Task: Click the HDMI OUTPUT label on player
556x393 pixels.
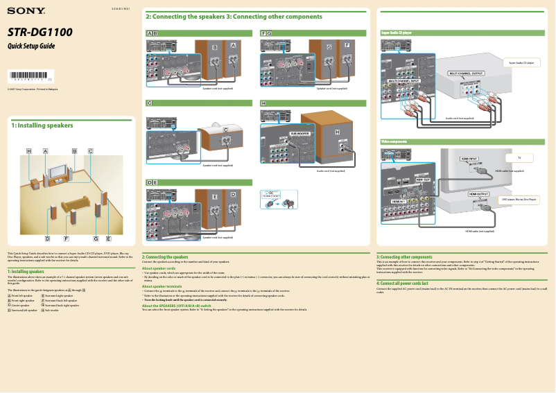Action: pyautogui.click(x=478, y=194)
